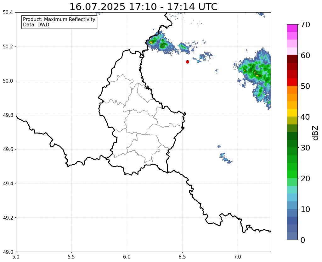Click the small radar echo cluster near 49.55 latitude

[x=225, y=158]
